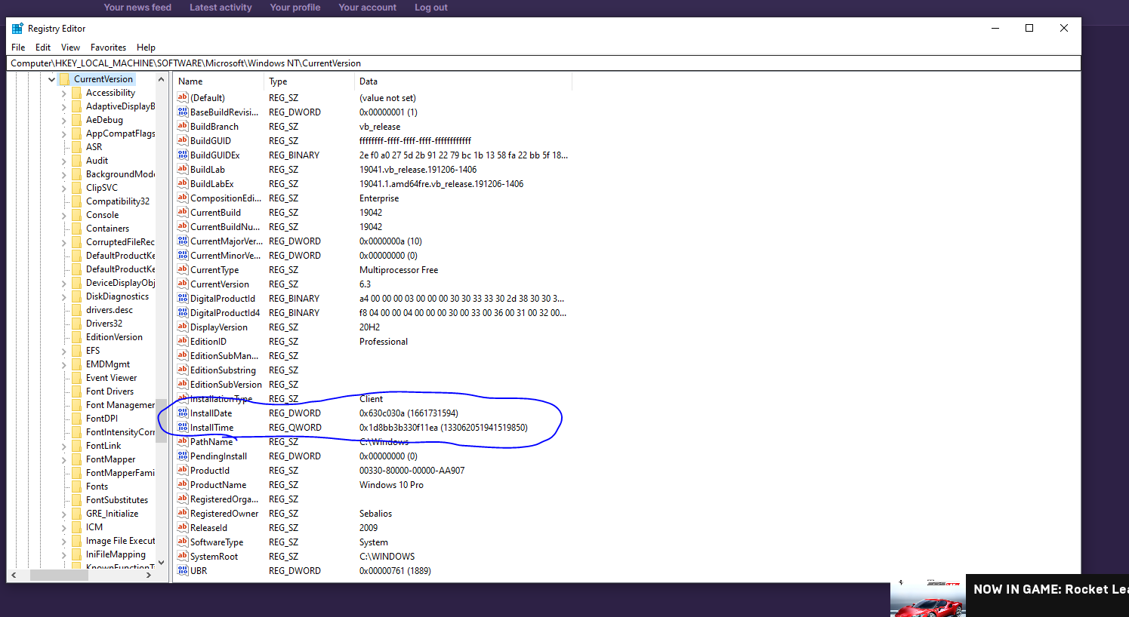Click the InstallDate DWORD icon
This screenshot has height=617, width=1129.
[182, 413]
